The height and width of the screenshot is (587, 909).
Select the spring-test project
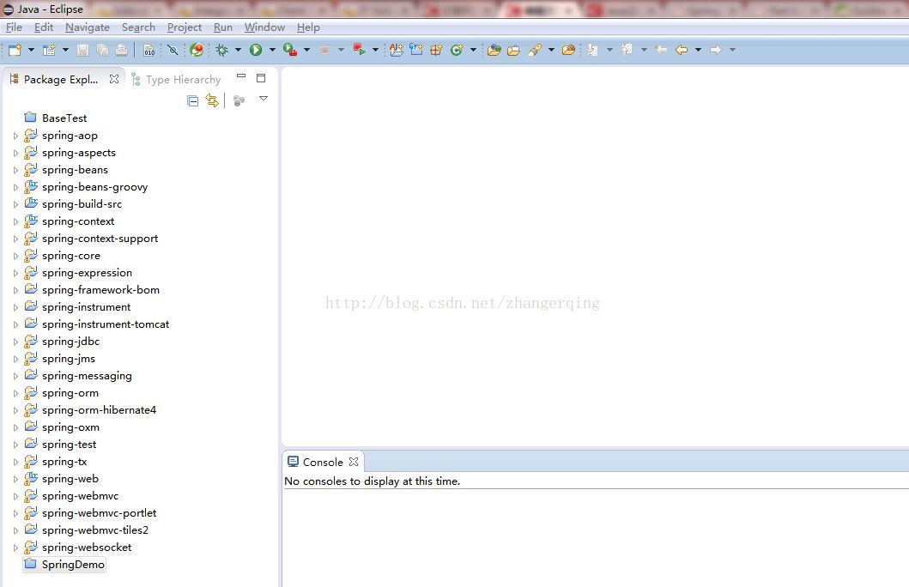(x=60, y=444)
